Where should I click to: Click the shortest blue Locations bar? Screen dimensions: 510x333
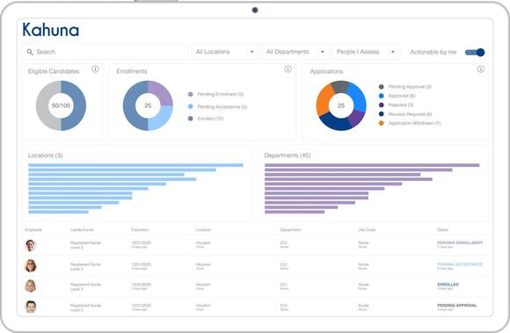(58, 212)
